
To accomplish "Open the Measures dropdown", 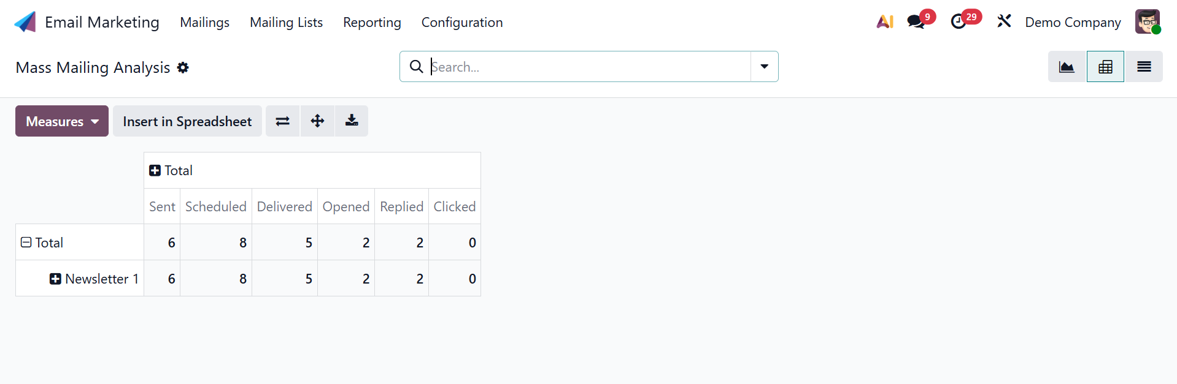I will 62,121.
